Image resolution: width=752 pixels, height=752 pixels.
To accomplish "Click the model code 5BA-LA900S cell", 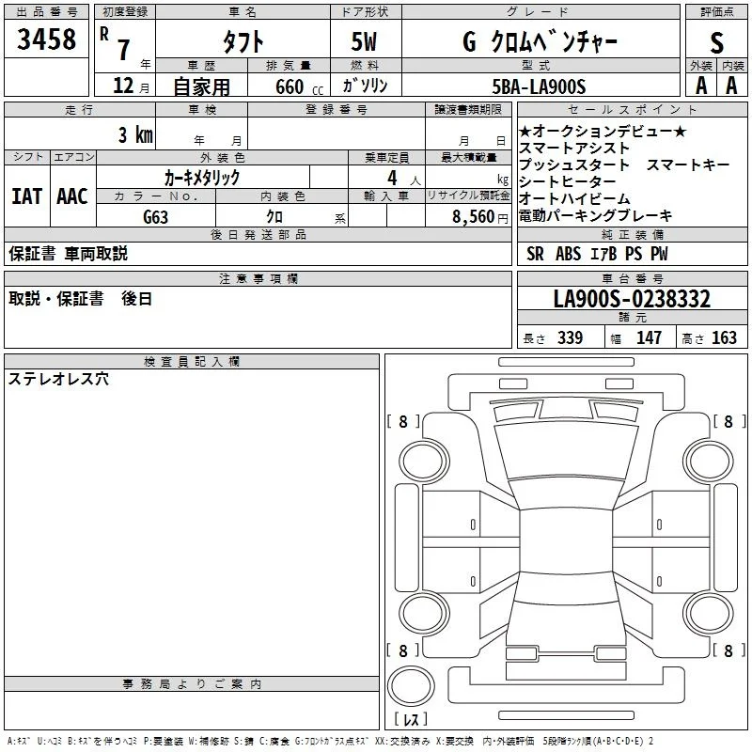I will [540, 85].
